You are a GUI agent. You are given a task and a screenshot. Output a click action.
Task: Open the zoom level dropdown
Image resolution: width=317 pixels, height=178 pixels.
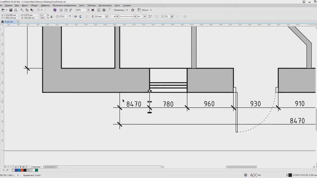(88, 10)
